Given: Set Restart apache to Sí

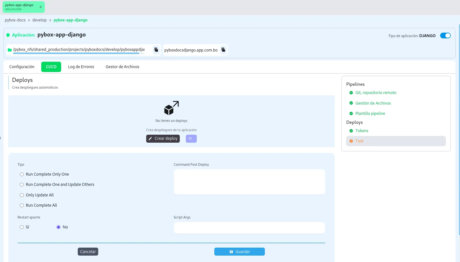Looking at the screenshot, I should tap(22, 227).
